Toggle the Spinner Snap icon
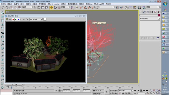The height and width of the screenshot is (95, 169). tap(93, 8)
